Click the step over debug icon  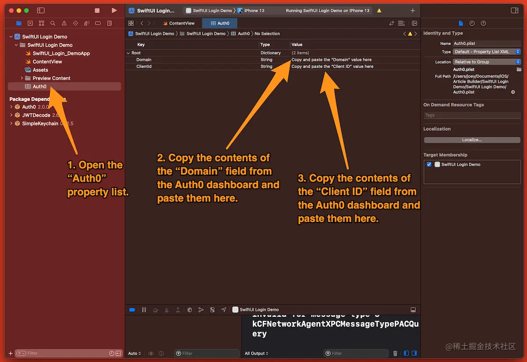coord(155,310)
